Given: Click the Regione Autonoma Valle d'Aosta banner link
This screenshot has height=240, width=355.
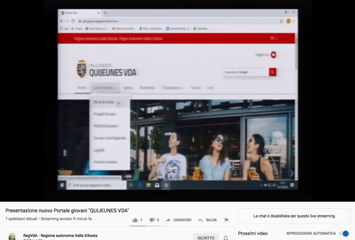Looking at the screenshot, I should 118,39.
